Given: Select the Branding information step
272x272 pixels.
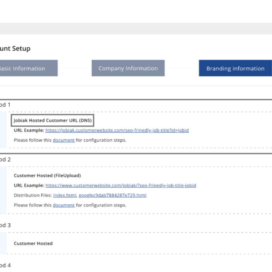Looking at the screenshot, I should [235, 68].
